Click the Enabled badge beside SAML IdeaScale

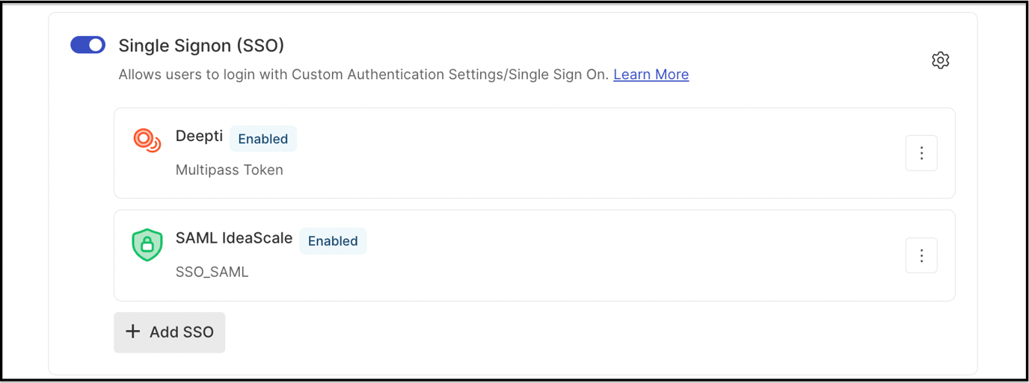pos(333,241)
